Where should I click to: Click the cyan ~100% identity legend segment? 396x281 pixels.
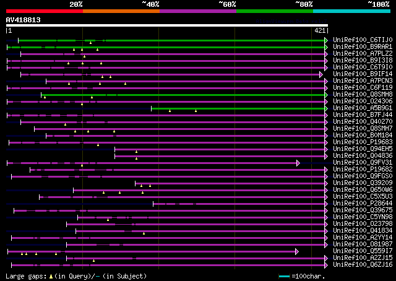pos(352,11)
